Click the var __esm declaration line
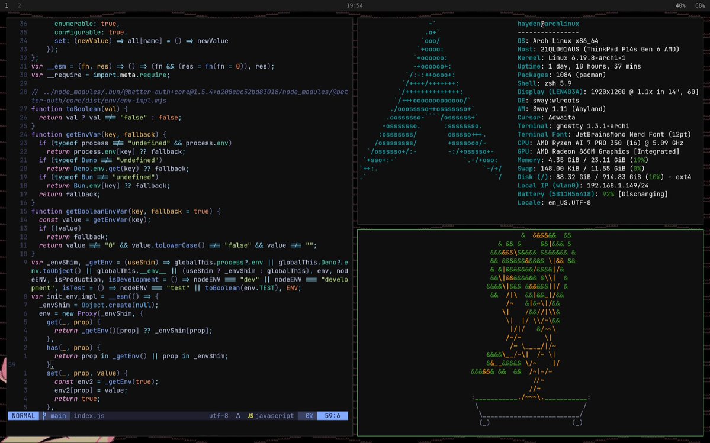Image resolution: width=710 pixels, height=443 pixels. tap(153, 66)
